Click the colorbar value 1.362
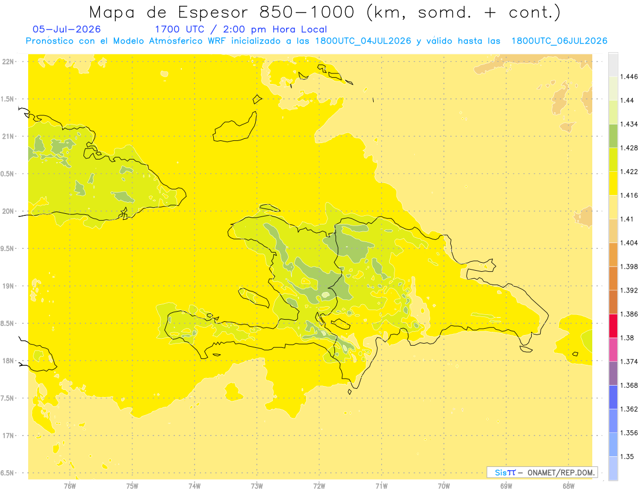Viewport: 638px width, 493px height. click(x=629, y=409)
